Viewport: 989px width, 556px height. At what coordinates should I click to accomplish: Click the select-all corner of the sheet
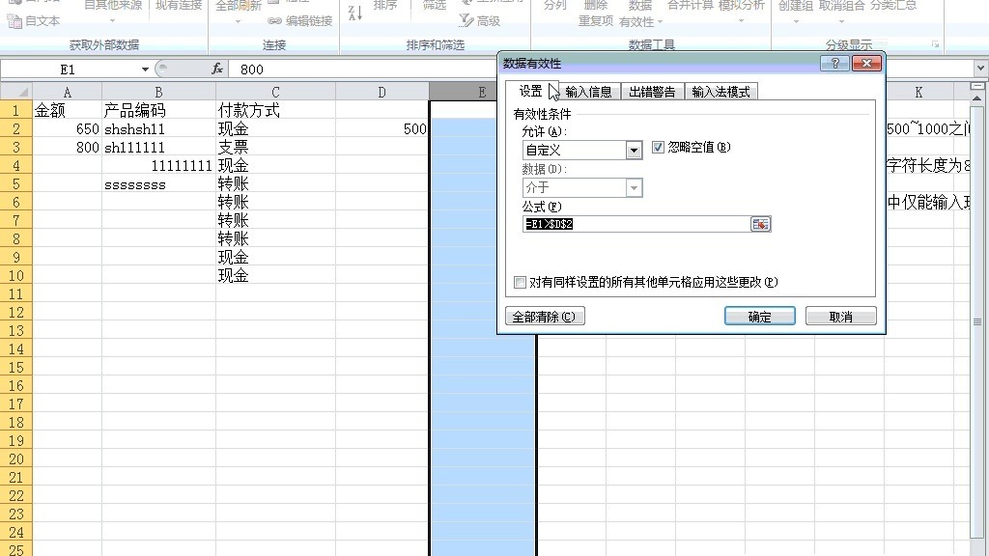coord(16,92)
